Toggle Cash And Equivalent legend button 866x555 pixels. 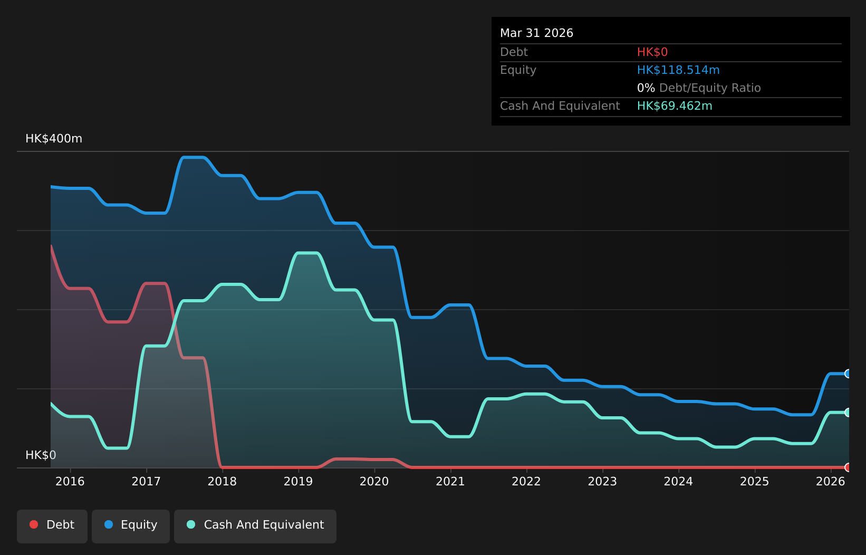click(x=255, y=526)
